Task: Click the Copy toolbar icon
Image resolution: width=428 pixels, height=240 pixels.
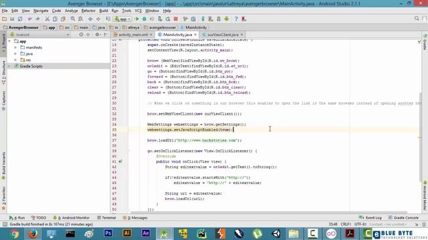Action: tap(55, 19)
